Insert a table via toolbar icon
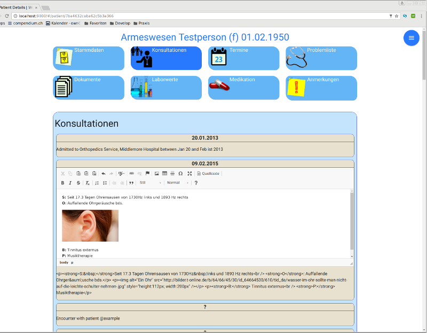427x333 pixels. tap(164, 174)
